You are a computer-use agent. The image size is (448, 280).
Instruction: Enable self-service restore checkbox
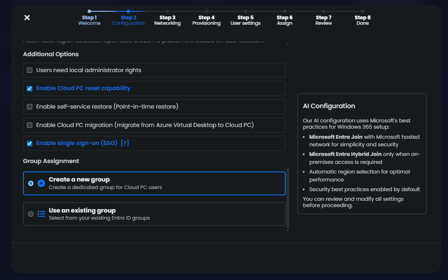pos(29,107)
